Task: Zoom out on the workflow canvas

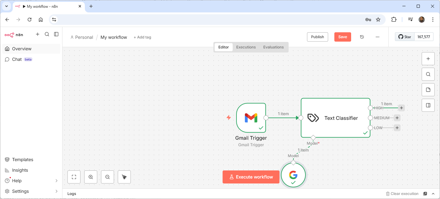Action: pos(108,177)
